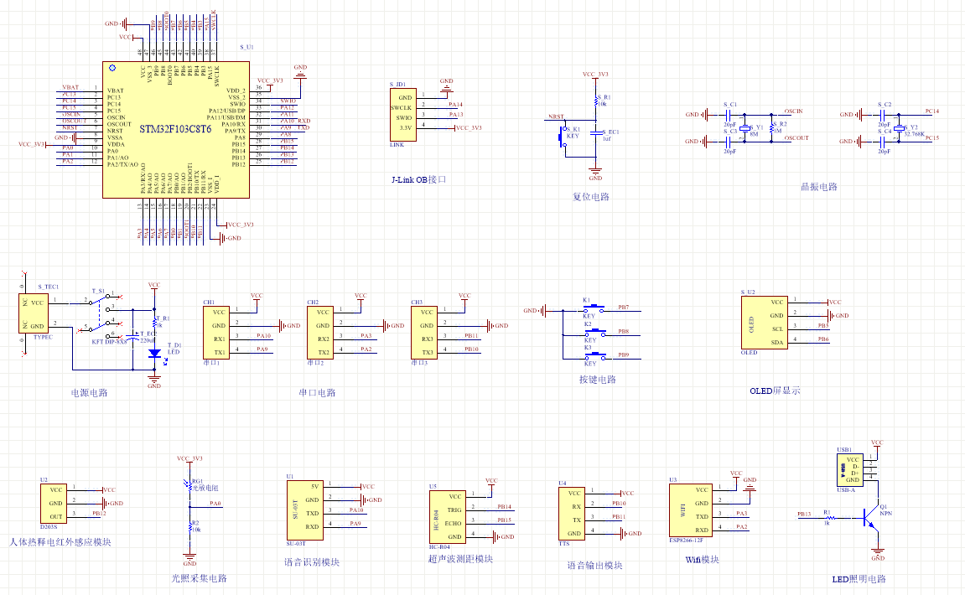
Task: Click the STM32F103C8T6 part name text
Action: pyautogui.click(x=175, y=128)
